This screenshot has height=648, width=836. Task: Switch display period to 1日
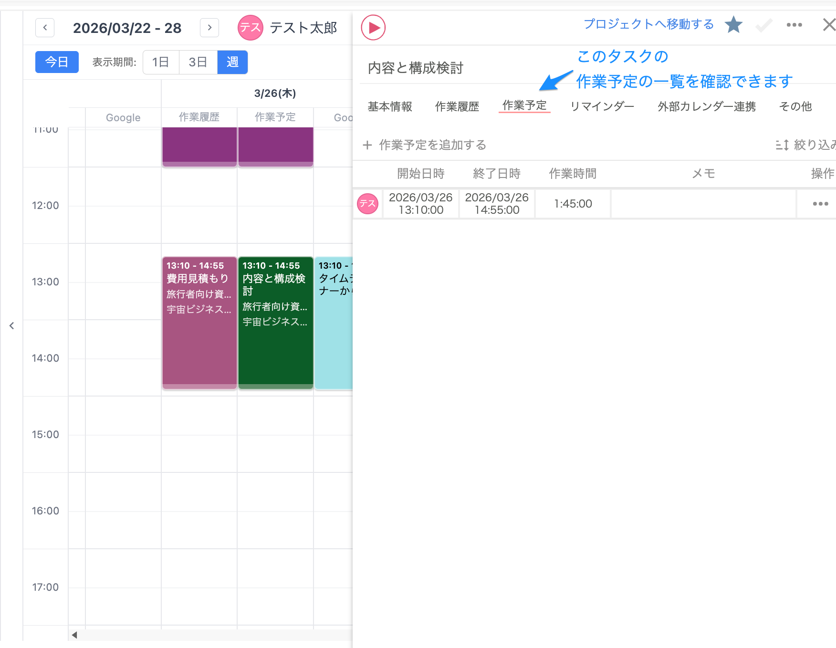pos(161,62)
